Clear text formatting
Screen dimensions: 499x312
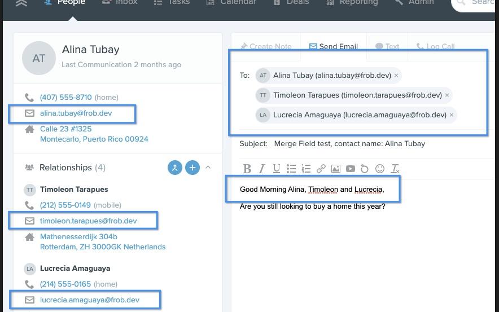tap(395, 169)
